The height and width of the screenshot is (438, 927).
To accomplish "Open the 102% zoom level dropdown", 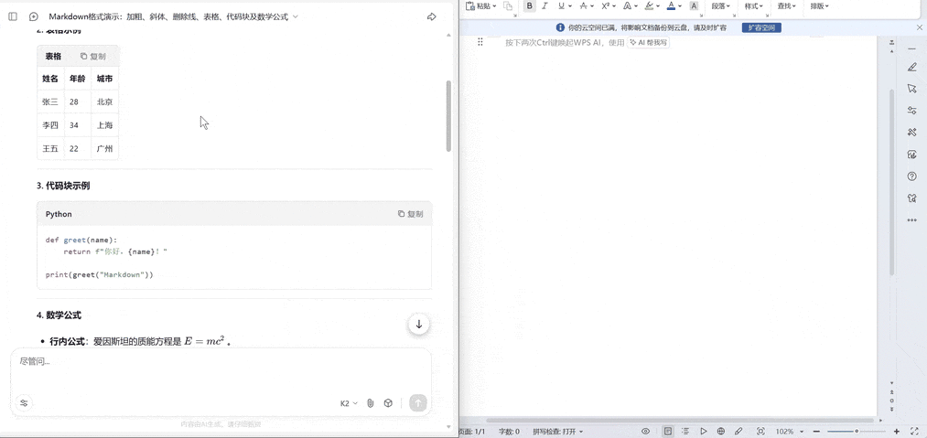I will tap(788, 432).
